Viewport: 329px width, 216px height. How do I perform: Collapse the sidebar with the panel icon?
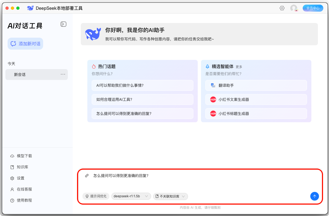[63, 24]
